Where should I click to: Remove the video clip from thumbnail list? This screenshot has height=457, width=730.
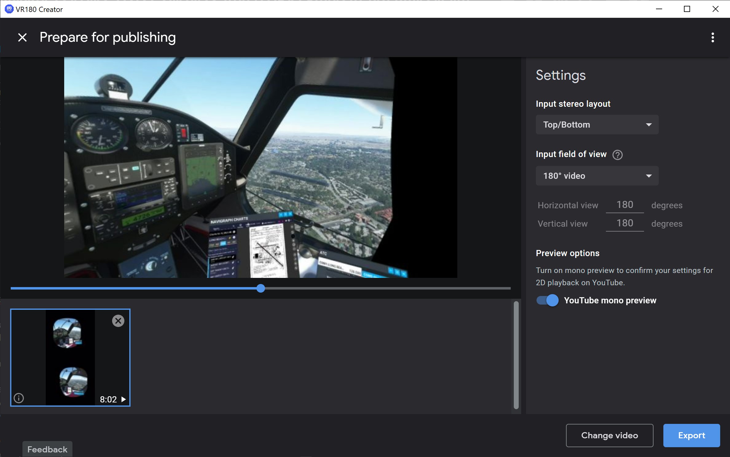[x=118, y=321]
